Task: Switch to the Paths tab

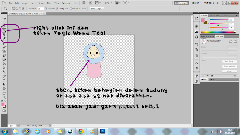Action: (213, 80)
